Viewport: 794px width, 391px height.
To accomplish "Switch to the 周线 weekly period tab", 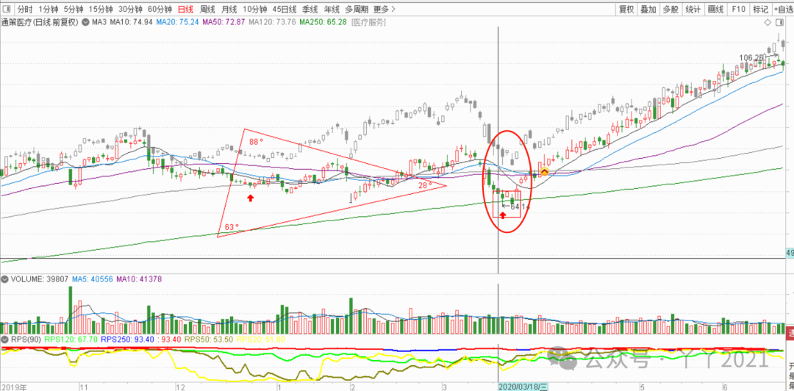I will (207, 10).
